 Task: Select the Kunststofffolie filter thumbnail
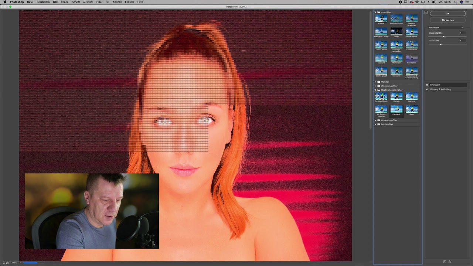[x=412, y=44]
